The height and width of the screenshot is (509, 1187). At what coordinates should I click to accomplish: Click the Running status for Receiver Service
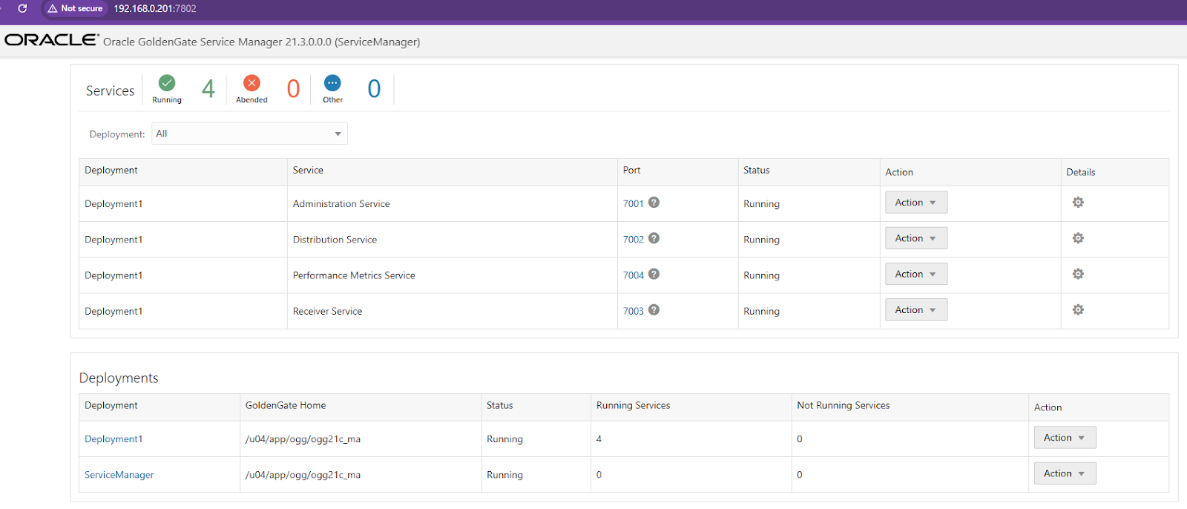(761, 312)
